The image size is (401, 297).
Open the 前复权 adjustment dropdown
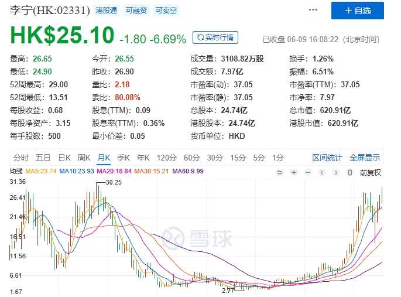pos(371,173)
